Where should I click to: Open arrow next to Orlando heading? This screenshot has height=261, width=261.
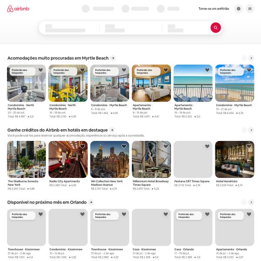point(91,202)
